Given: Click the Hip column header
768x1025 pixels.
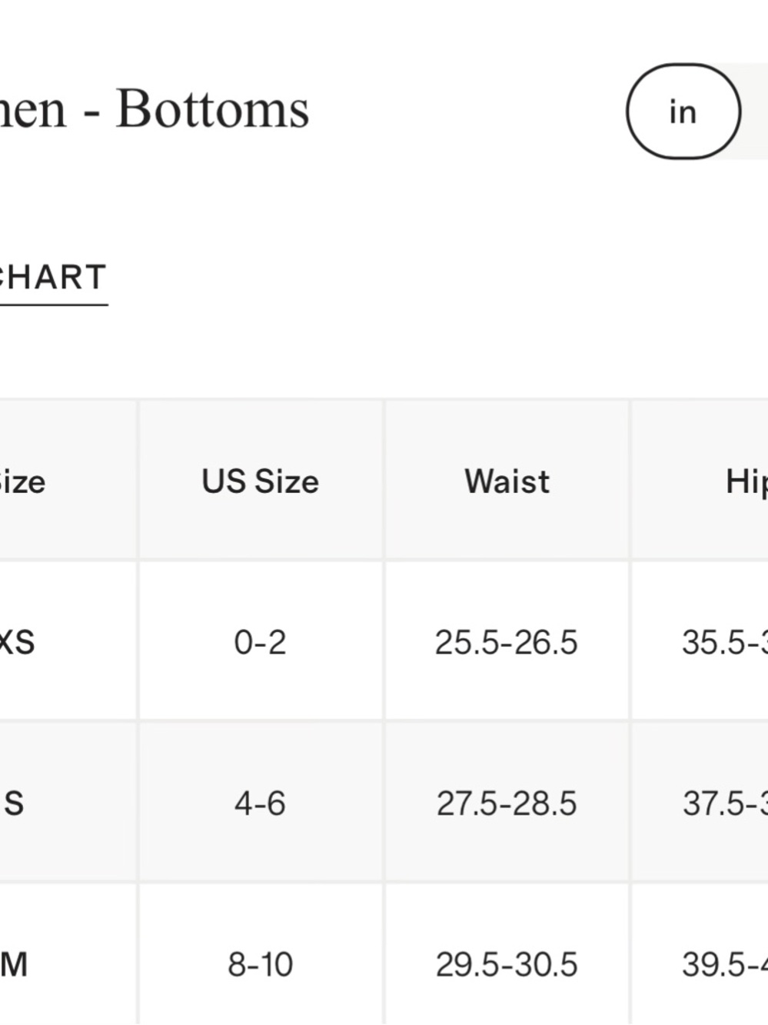Looking at the screenshot, I should point(746,482).
